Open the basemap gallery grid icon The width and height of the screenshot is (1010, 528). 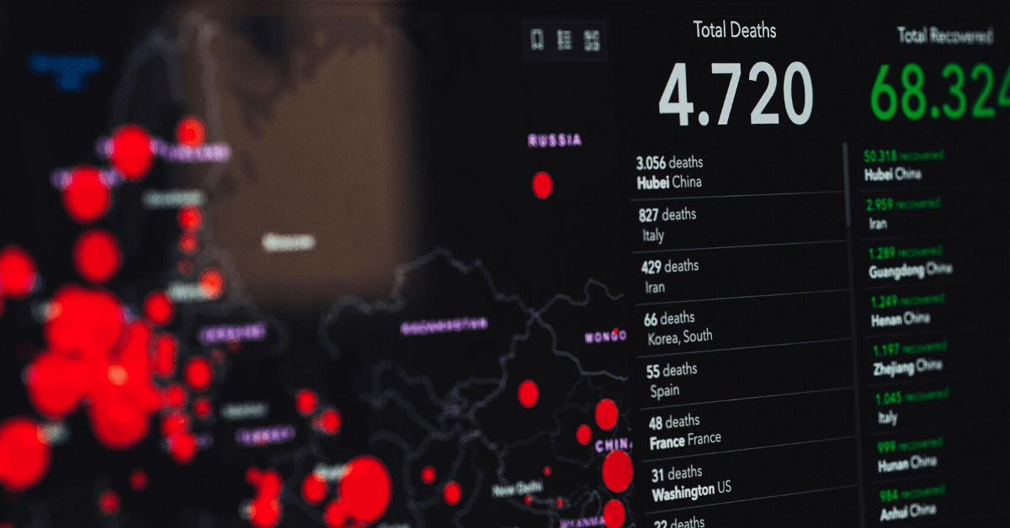pyautogui.click(x=592, y=40)
